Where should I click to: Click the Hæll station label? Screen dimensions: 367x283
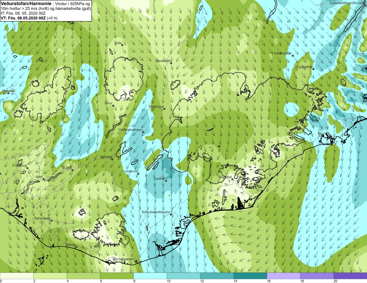click(x=39, y=176)
